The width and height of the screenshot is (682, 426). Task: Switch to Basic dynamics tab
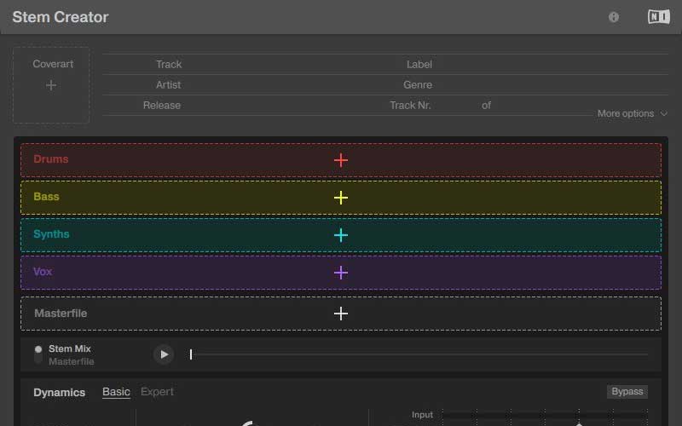tap(116, 392)
